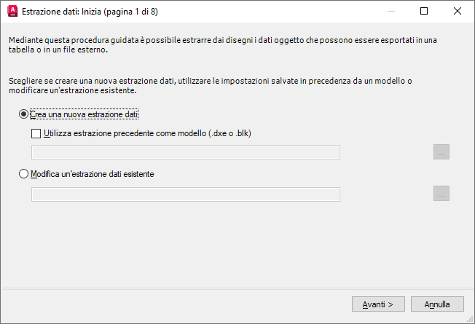Click the AutoCAD logo in title bar
Image resolution: width=475 pixels, height=324 pixels.
(11, 12)
